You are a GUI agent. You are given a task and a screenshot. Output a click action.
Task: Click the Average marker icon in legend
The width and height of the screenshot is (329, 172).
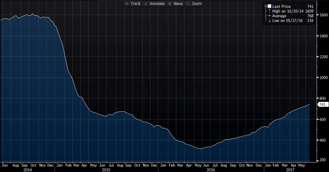[269, 16]
